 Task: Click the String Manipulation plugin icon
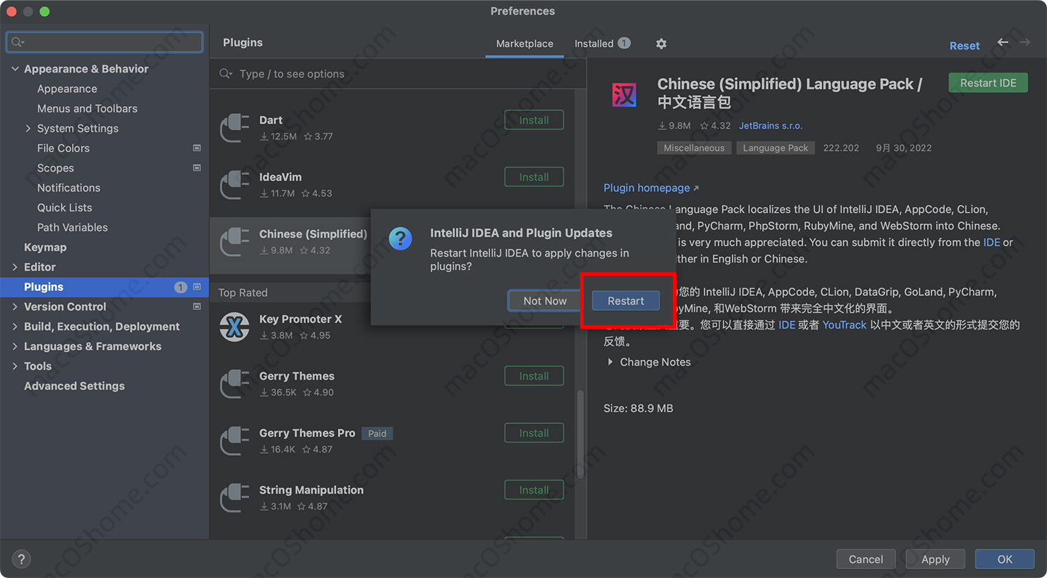coord(235,498)
